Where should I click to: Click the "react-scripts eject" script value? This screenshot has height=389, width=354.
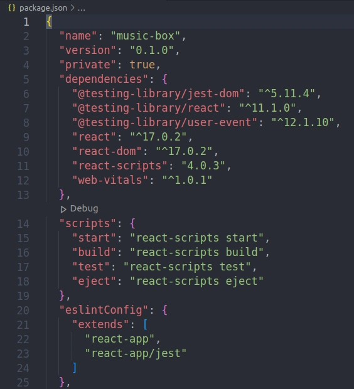(196, 282)
